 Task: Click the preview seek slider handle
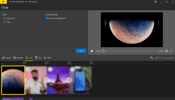(103, 51)
